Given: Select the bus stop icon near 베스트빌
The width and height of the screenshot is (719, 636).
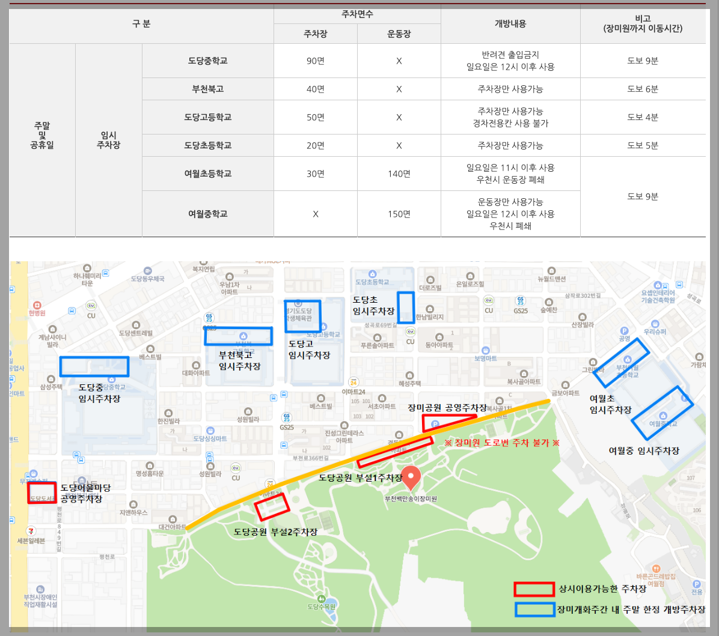Looking at the screenshot, I should (x=273, y=397).
